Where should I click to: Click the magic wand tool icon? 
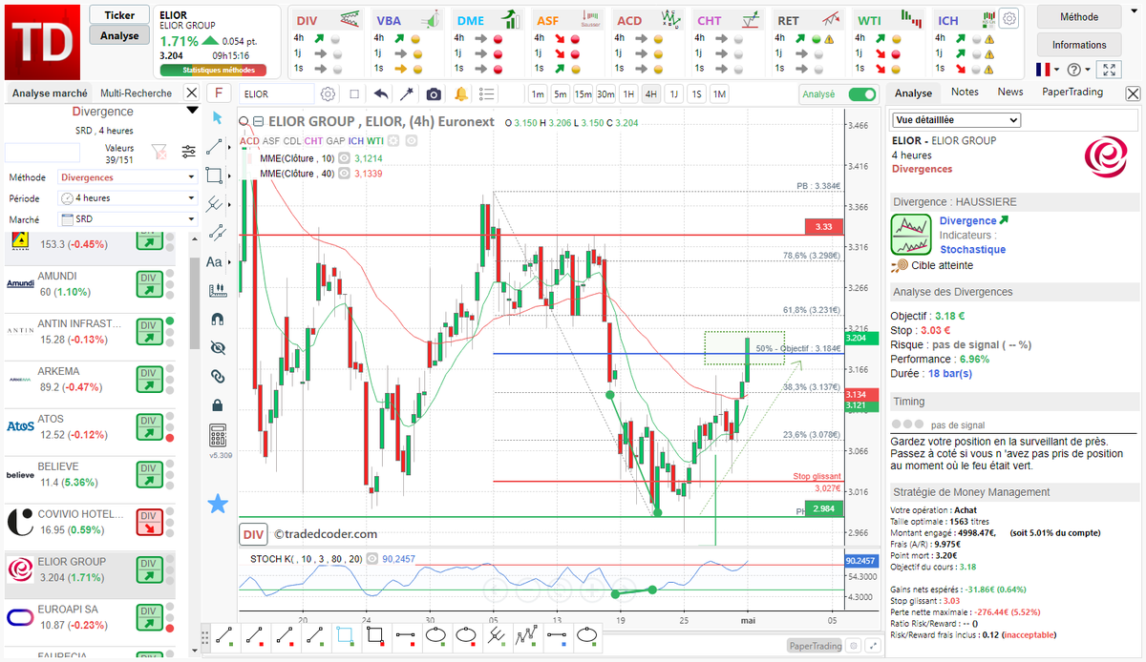[407, 93]
